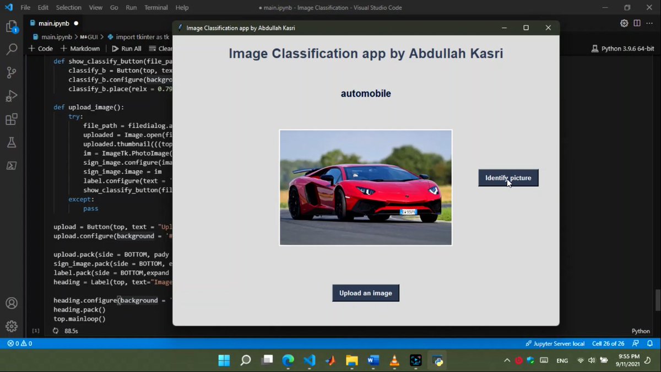Open the Manage gear at sidebar bottom

(x=12, y=326)
